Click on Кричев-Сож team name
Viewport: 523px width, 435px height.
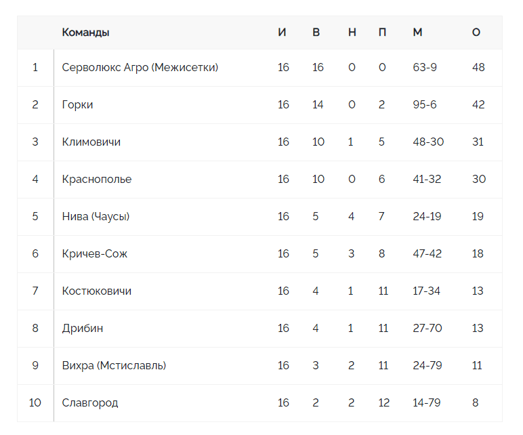click(94, 253)
